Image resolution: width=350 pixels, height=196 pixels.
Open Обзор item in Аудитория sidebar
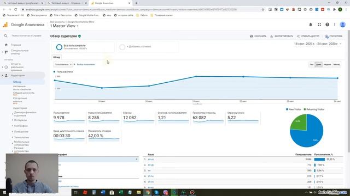17,82
